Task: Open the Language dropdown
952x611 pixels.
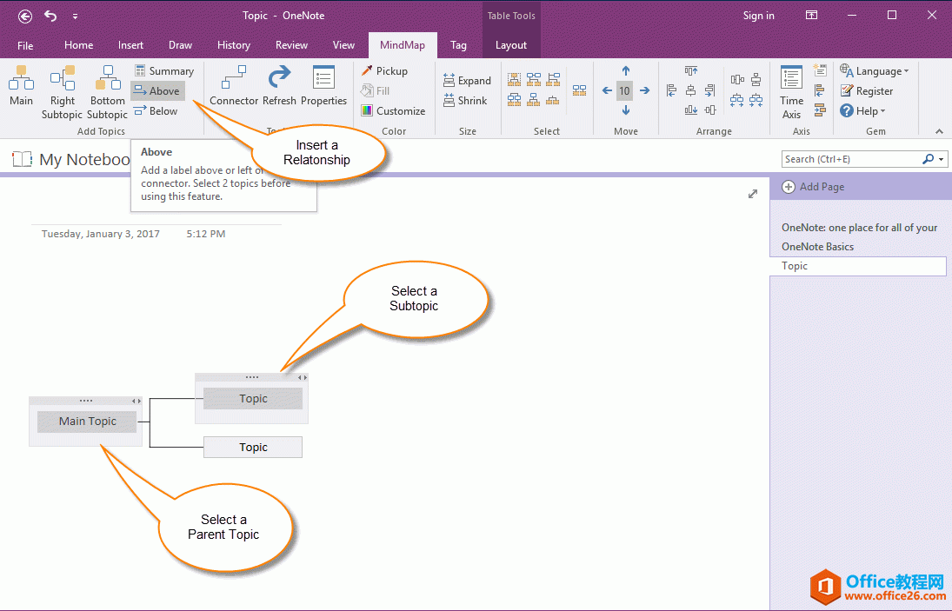Action: click(875, 70)
